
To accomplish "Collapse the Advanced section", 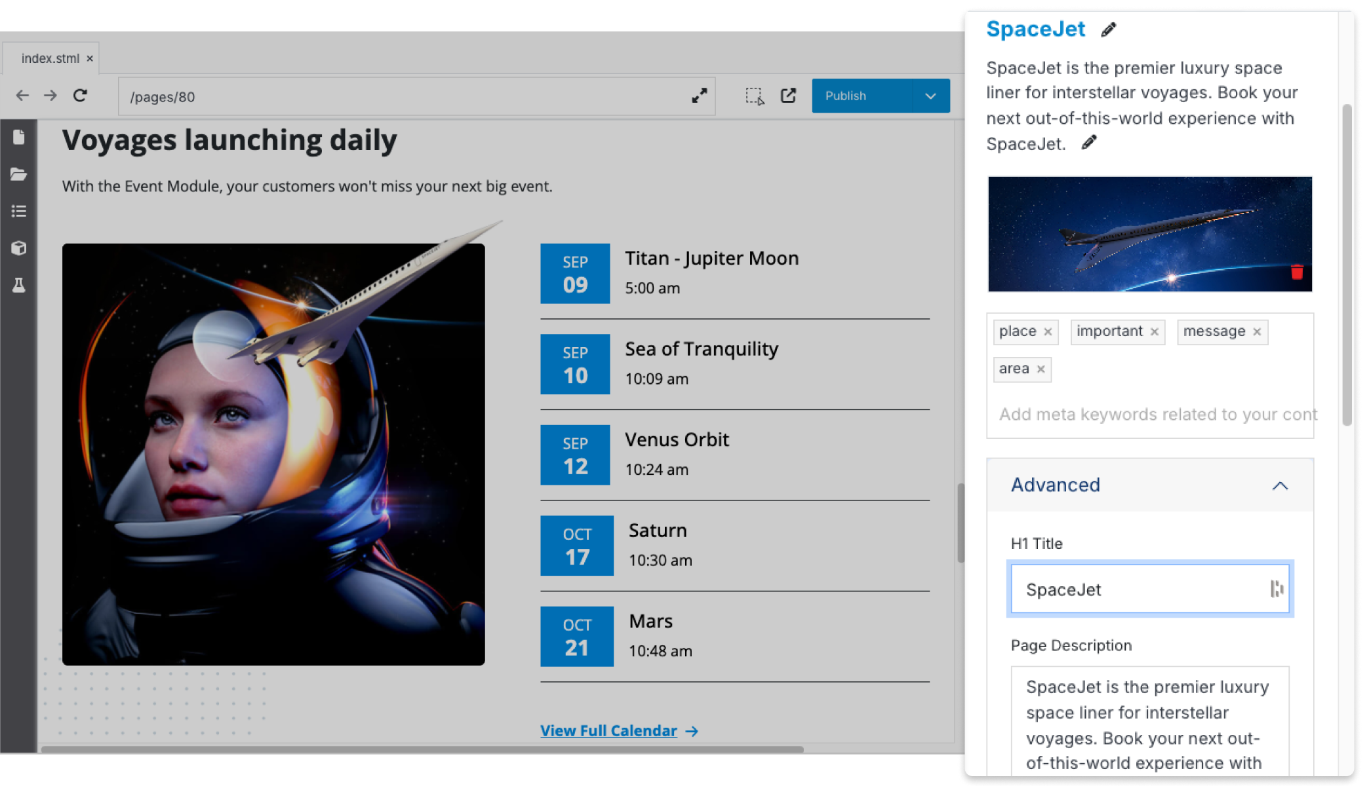I will pyautogui.click(x=1280, y=485).
